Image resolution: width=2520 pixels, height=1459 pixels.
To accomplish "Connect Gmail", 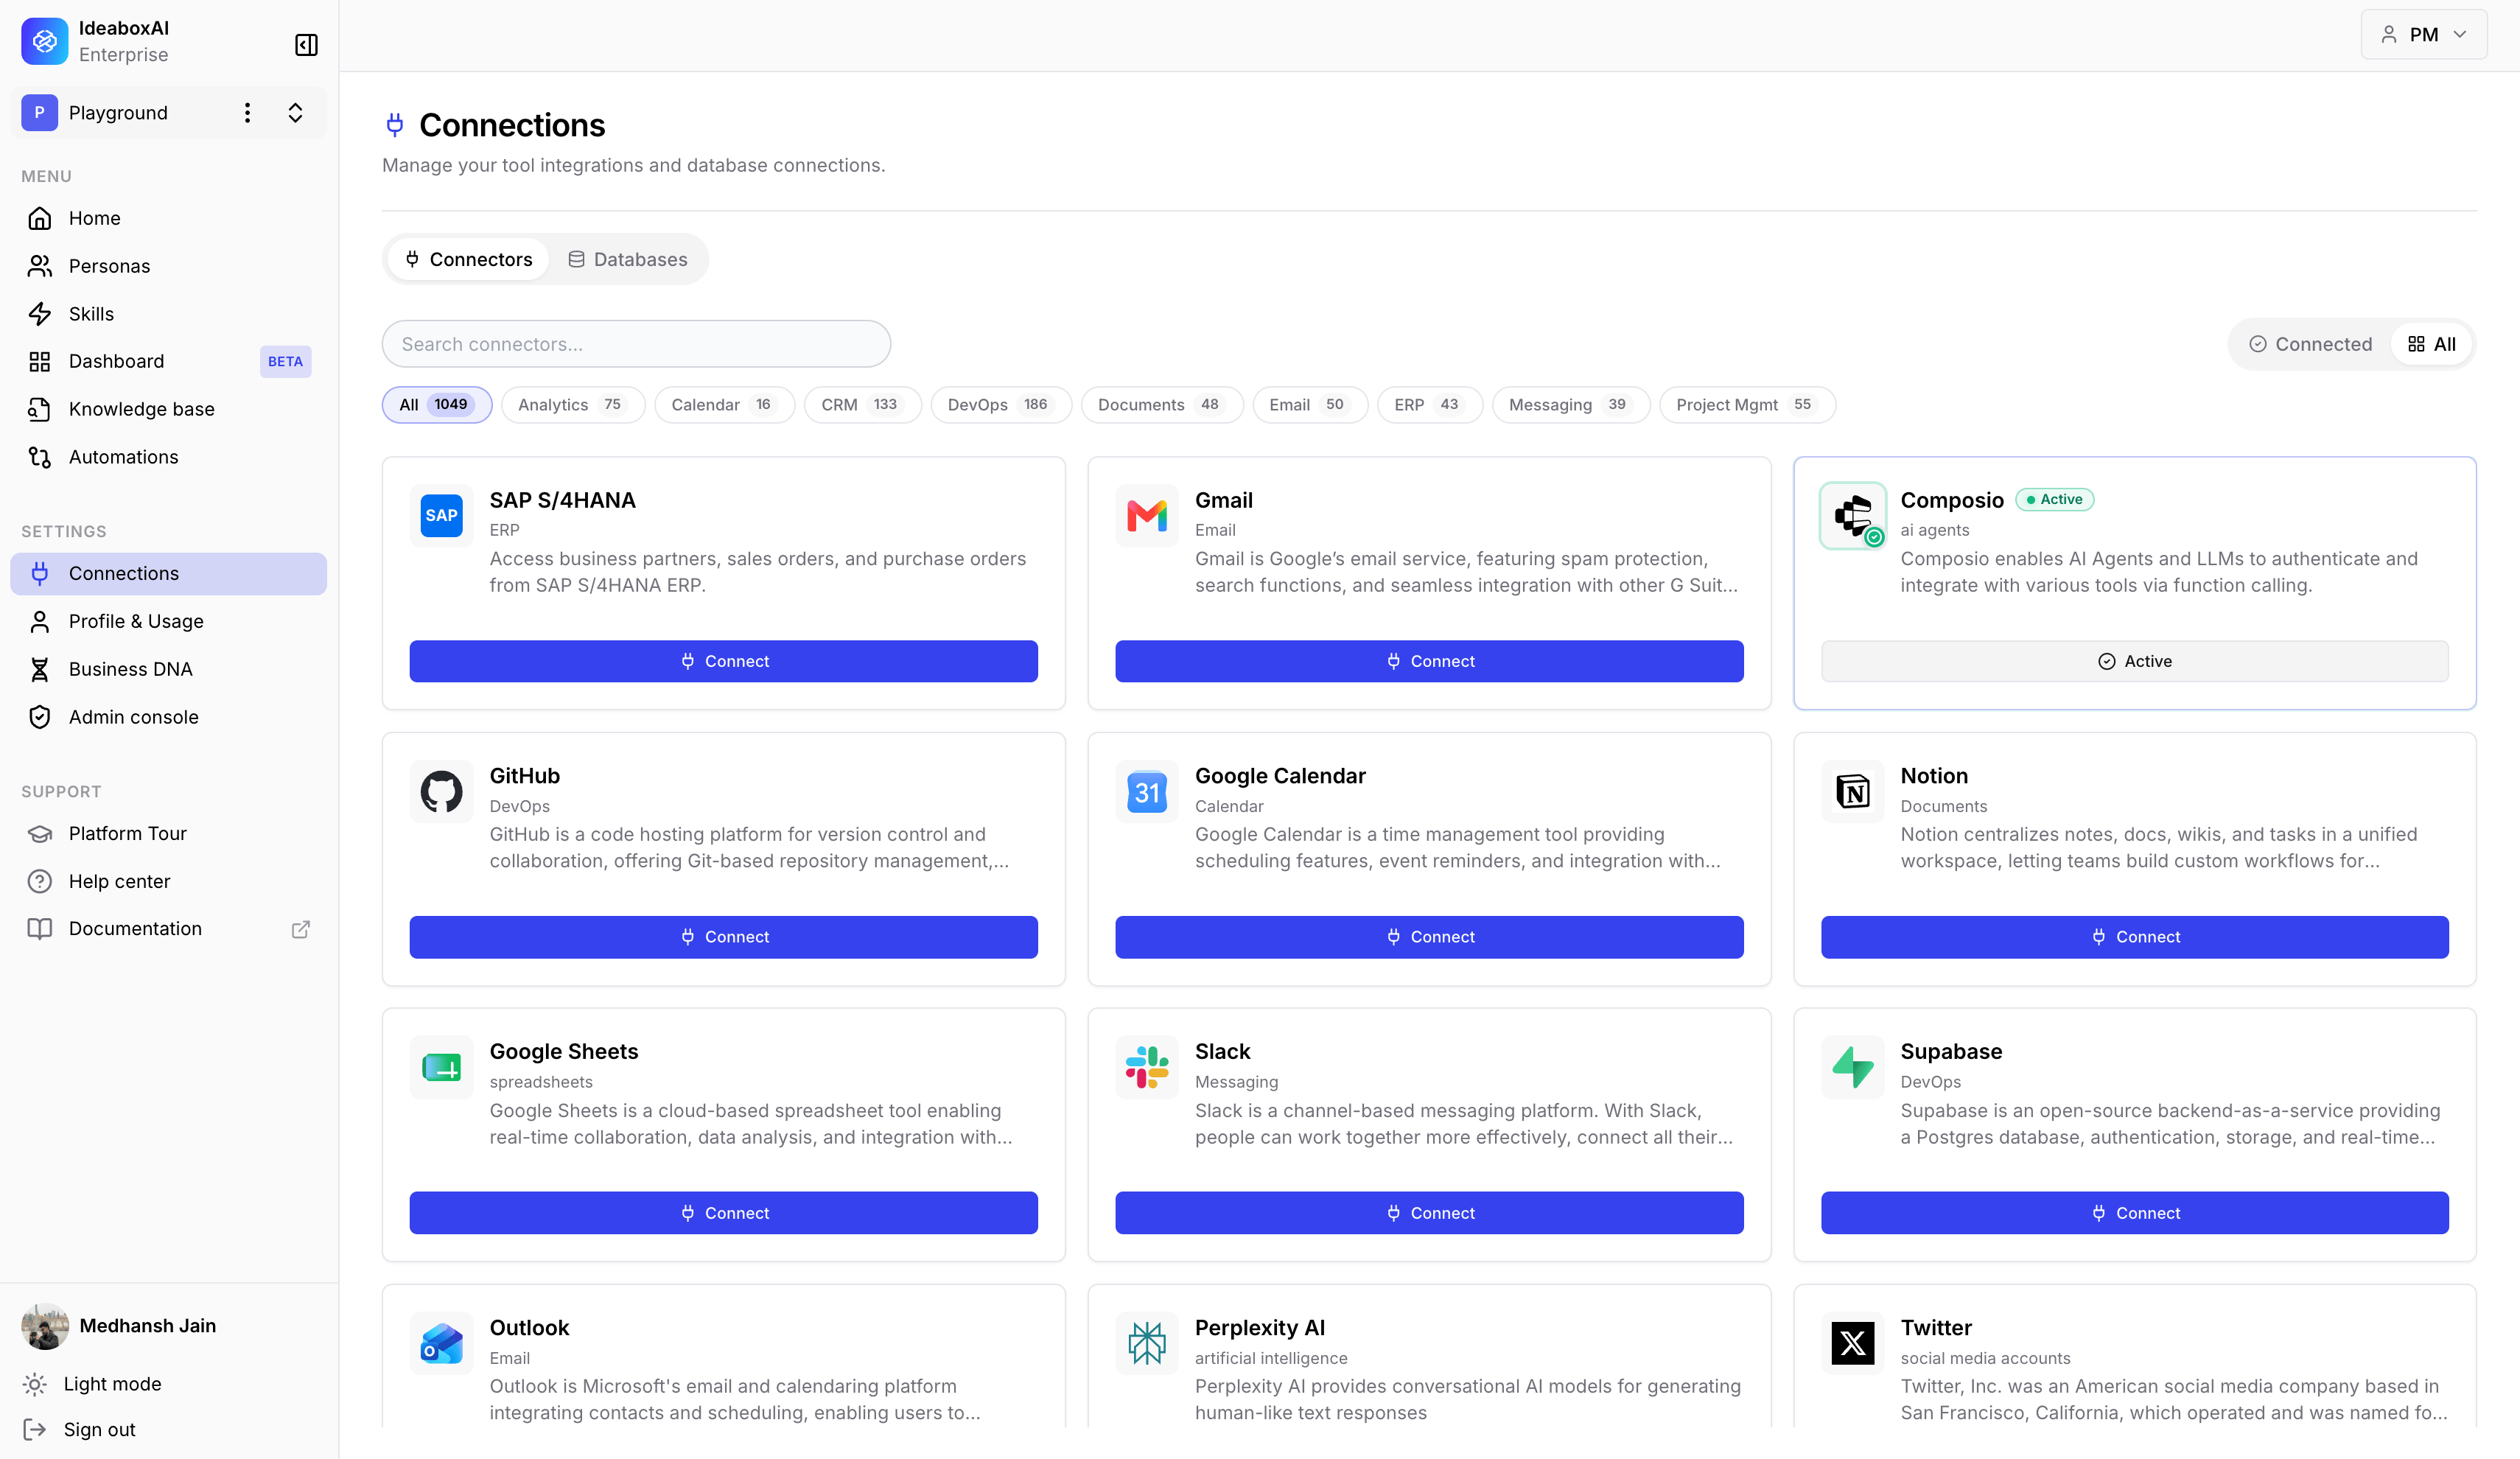I will coord(1429,661).
